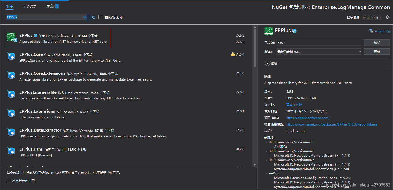Open ReportAbuse nuget.org link
The height and width of the screenshot is (190, 393).
[332, 124]
